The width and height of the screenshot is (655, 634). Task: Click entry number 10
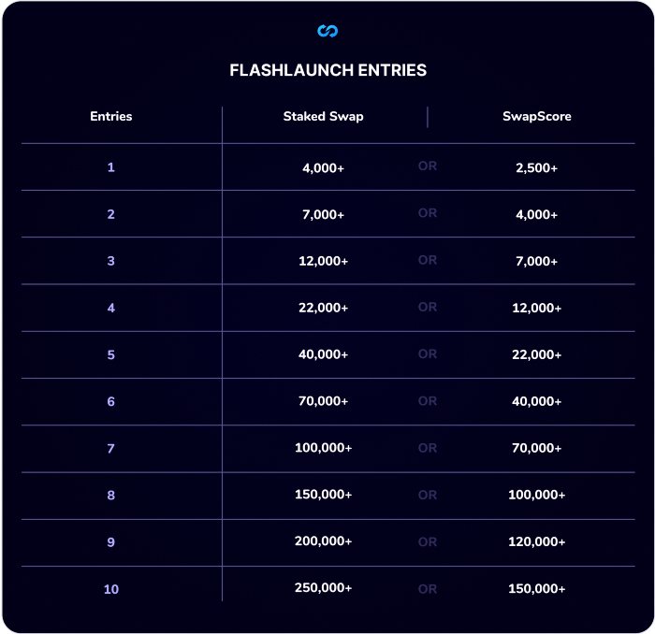pyautogui.click(x=111, y=589)
